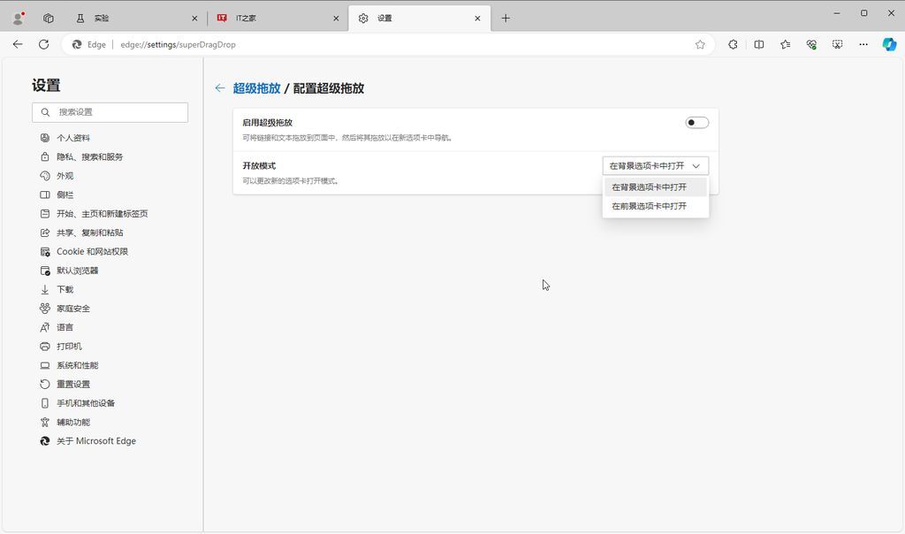Click the 搜索设置 search field
This screenshot has height=534, width=905.
click(110, 112)
